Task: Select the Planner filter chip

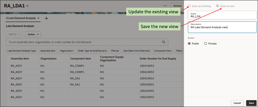Action: (115, 51)
